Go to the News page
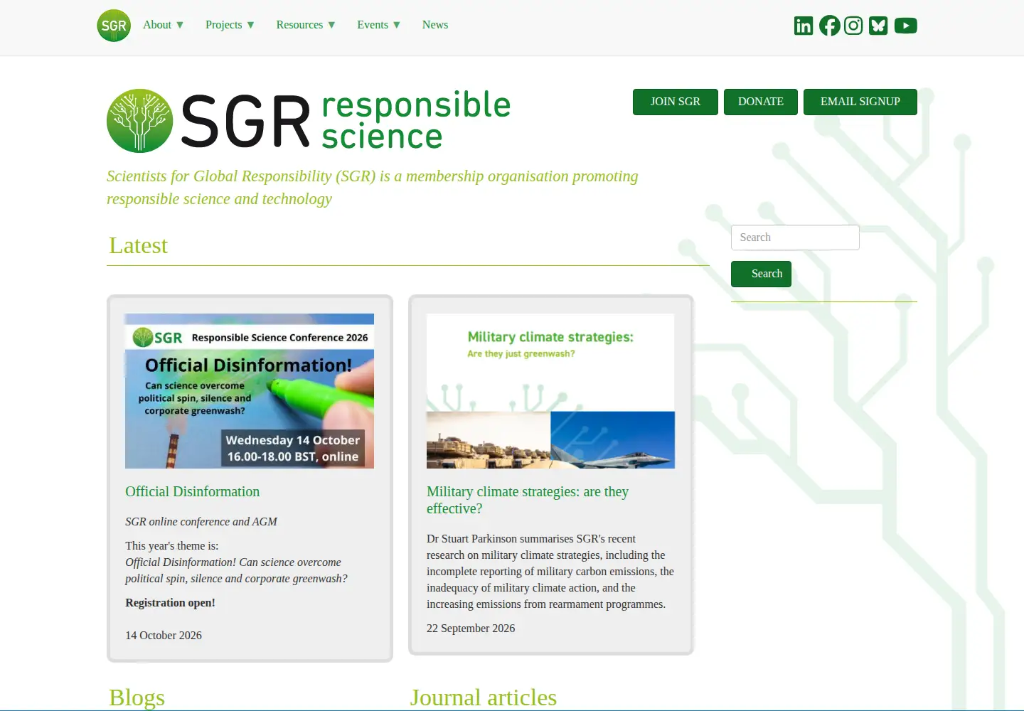 (x=435, y=25)
